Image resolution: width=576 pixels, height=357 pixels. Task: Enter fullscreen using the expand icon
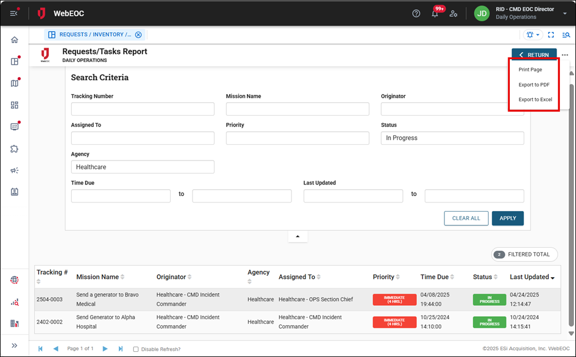point(551,34)
